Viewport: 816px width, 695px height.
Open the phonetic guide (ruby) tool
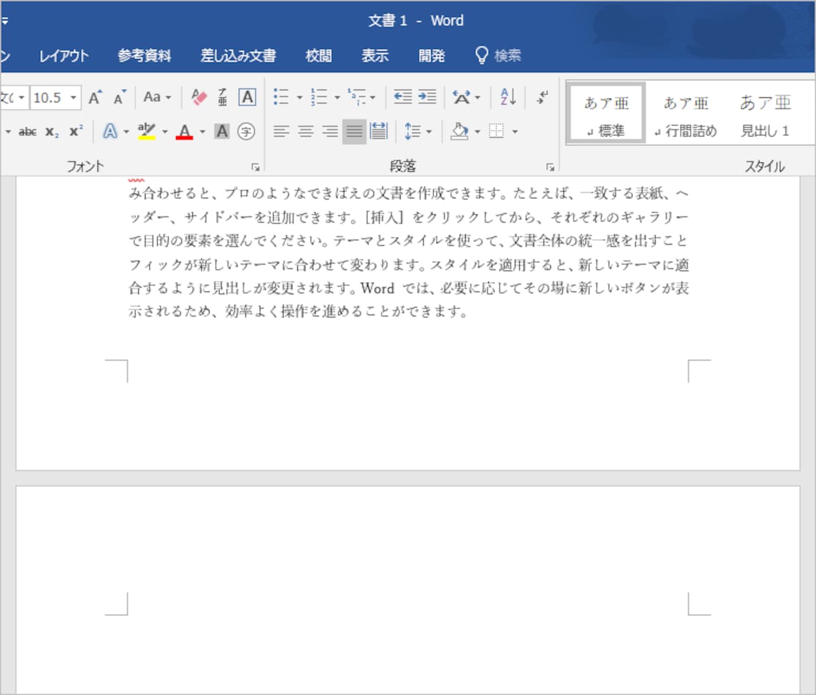tap(222, 97)
